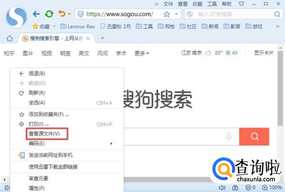The image size is (285, 192).
Task: Choose 审查元素 in the context menu
Action: pyautogui.click(x=67, y=179)
